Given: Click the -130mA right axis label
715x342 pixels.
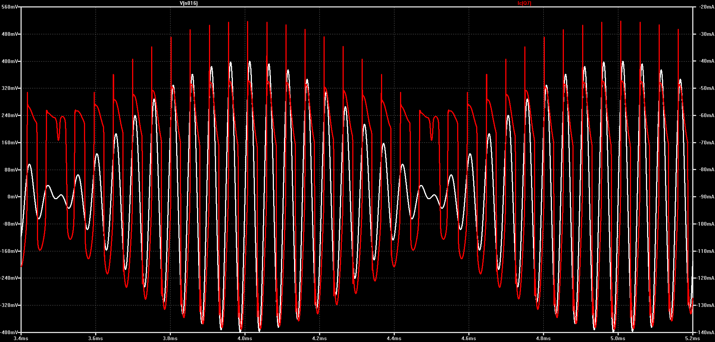Looking at the screenshot, I should point(705,305).
